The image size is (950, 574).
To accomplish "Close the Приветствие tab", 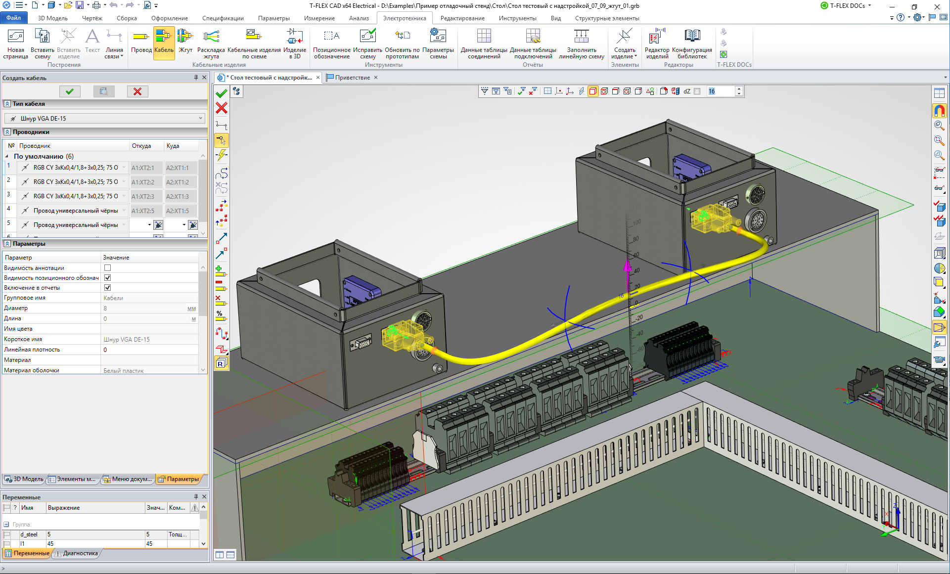I will click(376, 78).
